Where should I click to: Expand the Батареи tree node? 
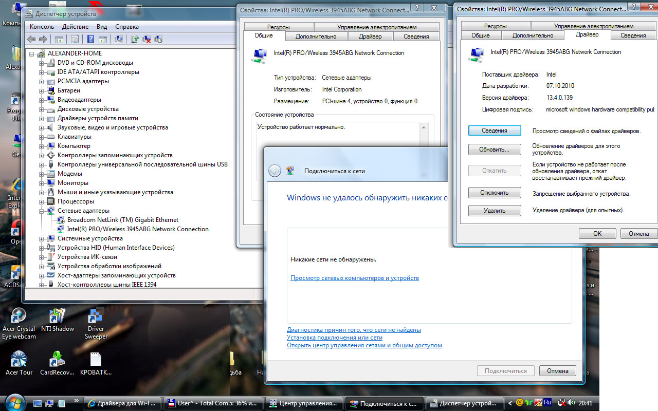42,90
